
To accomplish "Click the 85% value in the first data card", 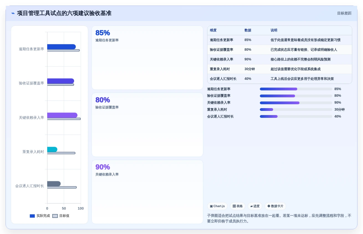I will point(103,33).
